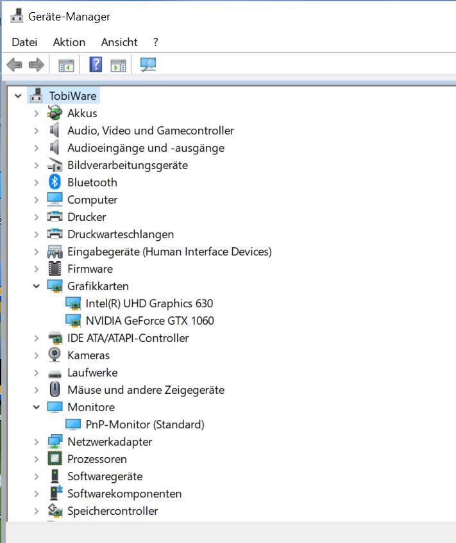This screenshot has height=543, width=456.
Task: Click the Bluetooth category icon
Action: pyautogui.click(x=55, y=182)
